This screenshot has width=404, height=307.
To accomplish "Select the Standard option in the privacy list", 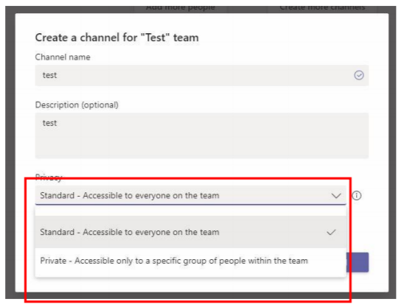I will point(190,232).
